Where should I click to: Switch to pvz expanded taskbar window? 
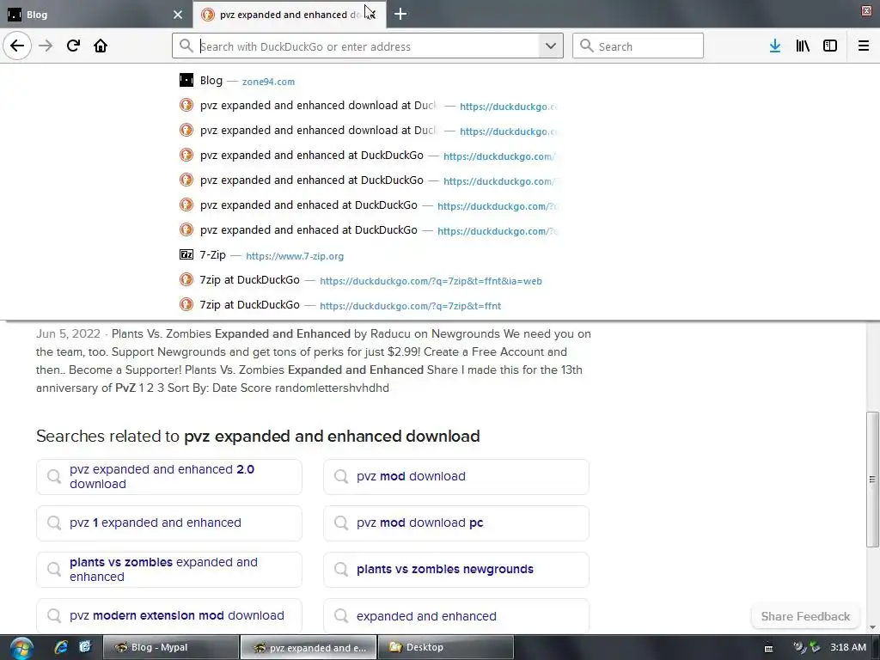[309, 647]
